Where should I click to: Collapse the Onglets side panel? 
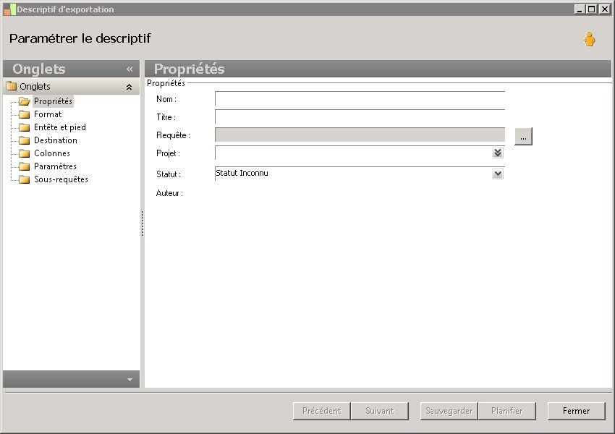130,69
